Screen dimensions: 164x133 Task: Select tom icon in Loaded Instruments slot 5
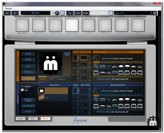121,66
